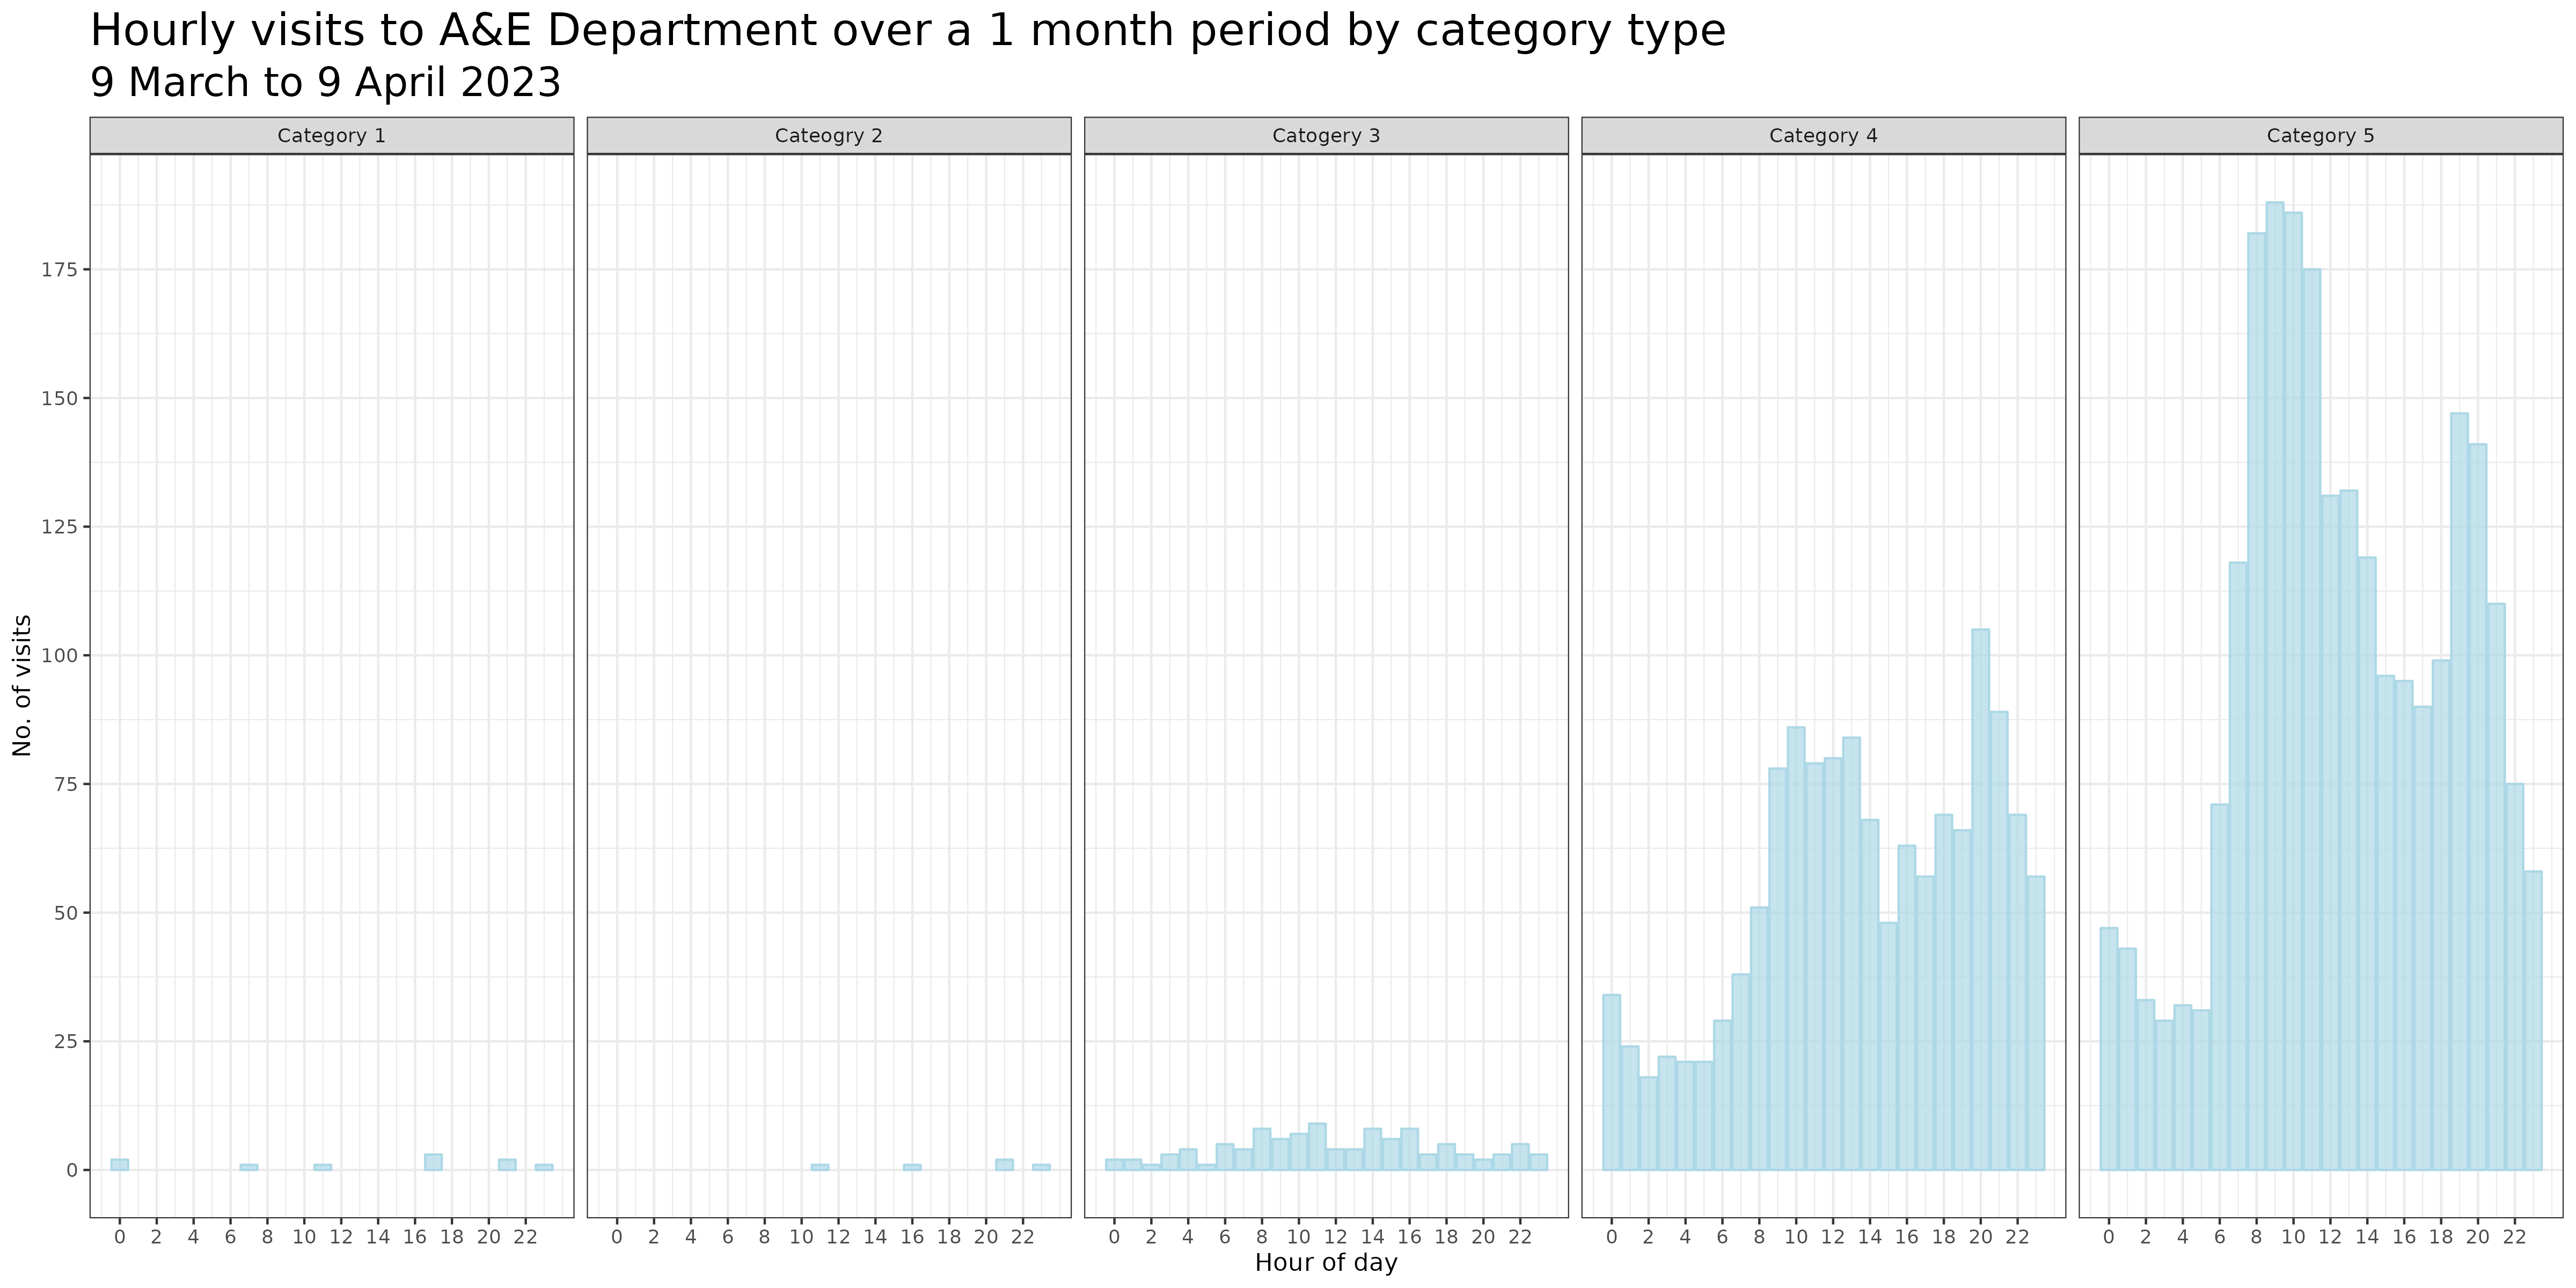Viewport: 2576px width, 1288px height.
Task: Select the subtitle '9 March to 9 April 2023'
Action: point(326,83)
